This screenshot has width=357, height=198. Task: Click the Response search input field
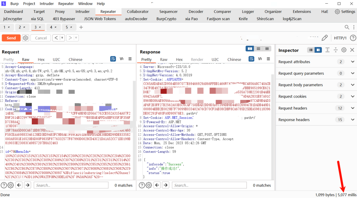click(209, 185)
